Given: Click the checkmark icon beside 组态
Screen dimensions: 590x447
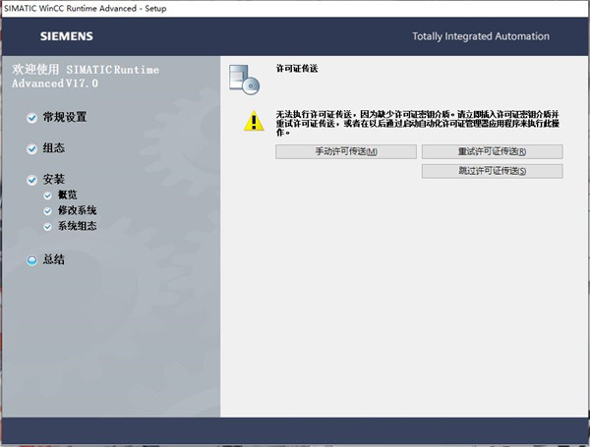Looking at the screenshot, I should (32, 149).
